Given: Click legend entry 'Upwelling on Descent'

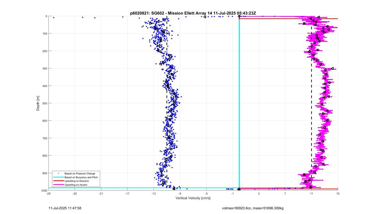Looking at the screenshot, I should (x=76, y=181).
